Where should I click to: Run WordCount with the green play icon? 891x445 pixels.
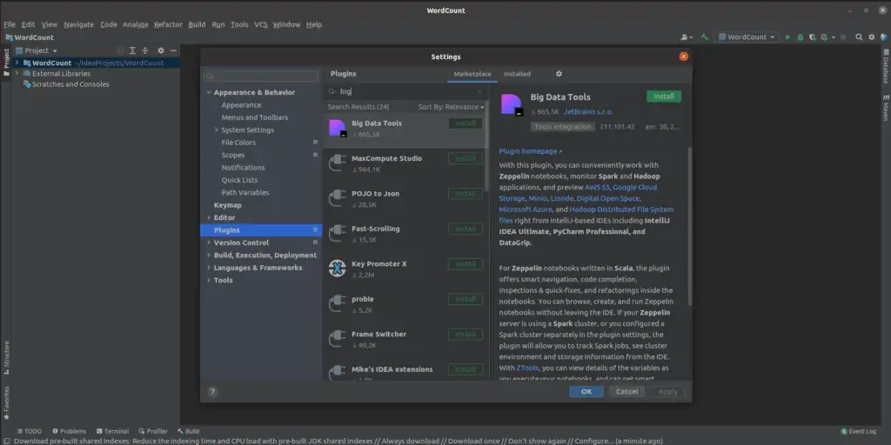pyautogui.click(x=787, y=37)
